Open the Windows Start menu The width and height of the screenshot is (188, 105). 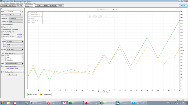pos(2,103)
